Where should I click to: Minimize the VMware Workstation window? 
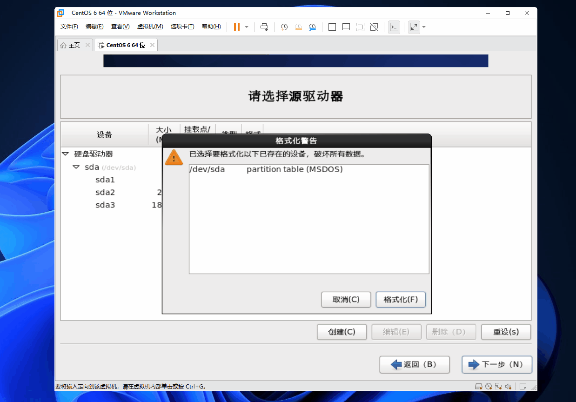click(488, 13)
